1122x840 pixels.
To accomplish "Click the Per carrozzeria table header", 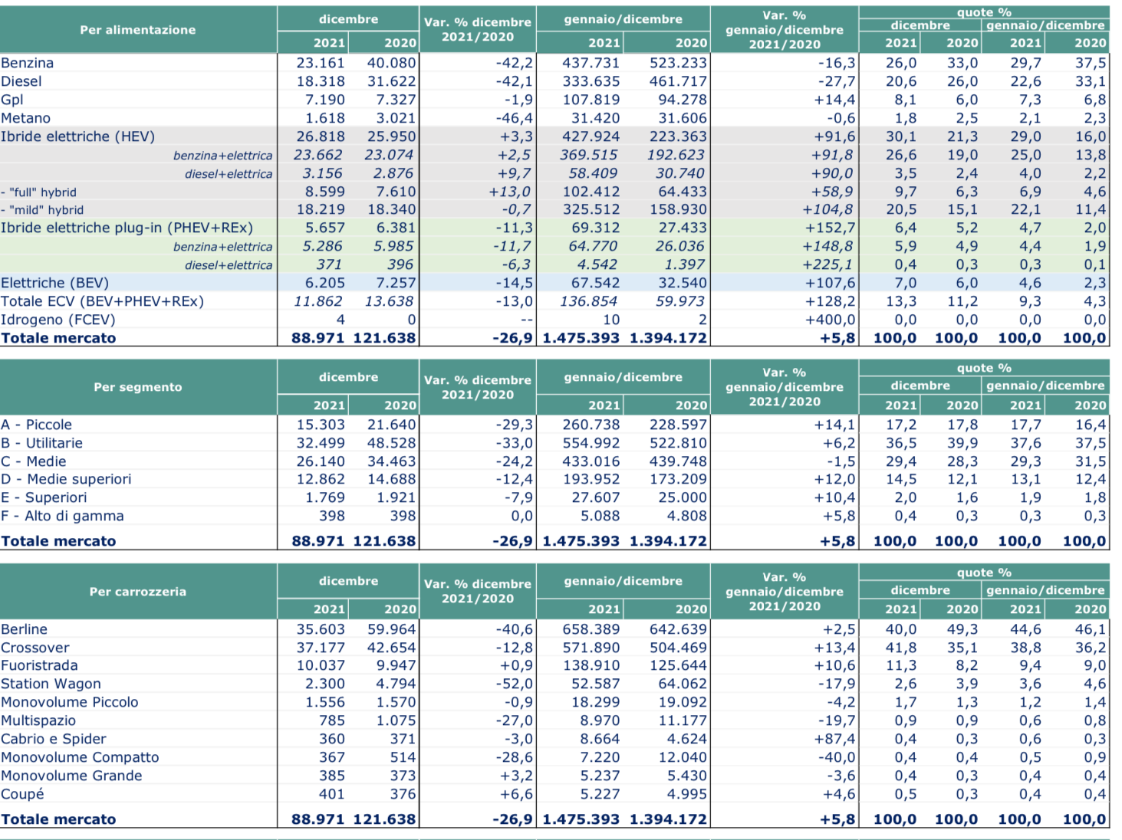I will click(x=138, y=592).
